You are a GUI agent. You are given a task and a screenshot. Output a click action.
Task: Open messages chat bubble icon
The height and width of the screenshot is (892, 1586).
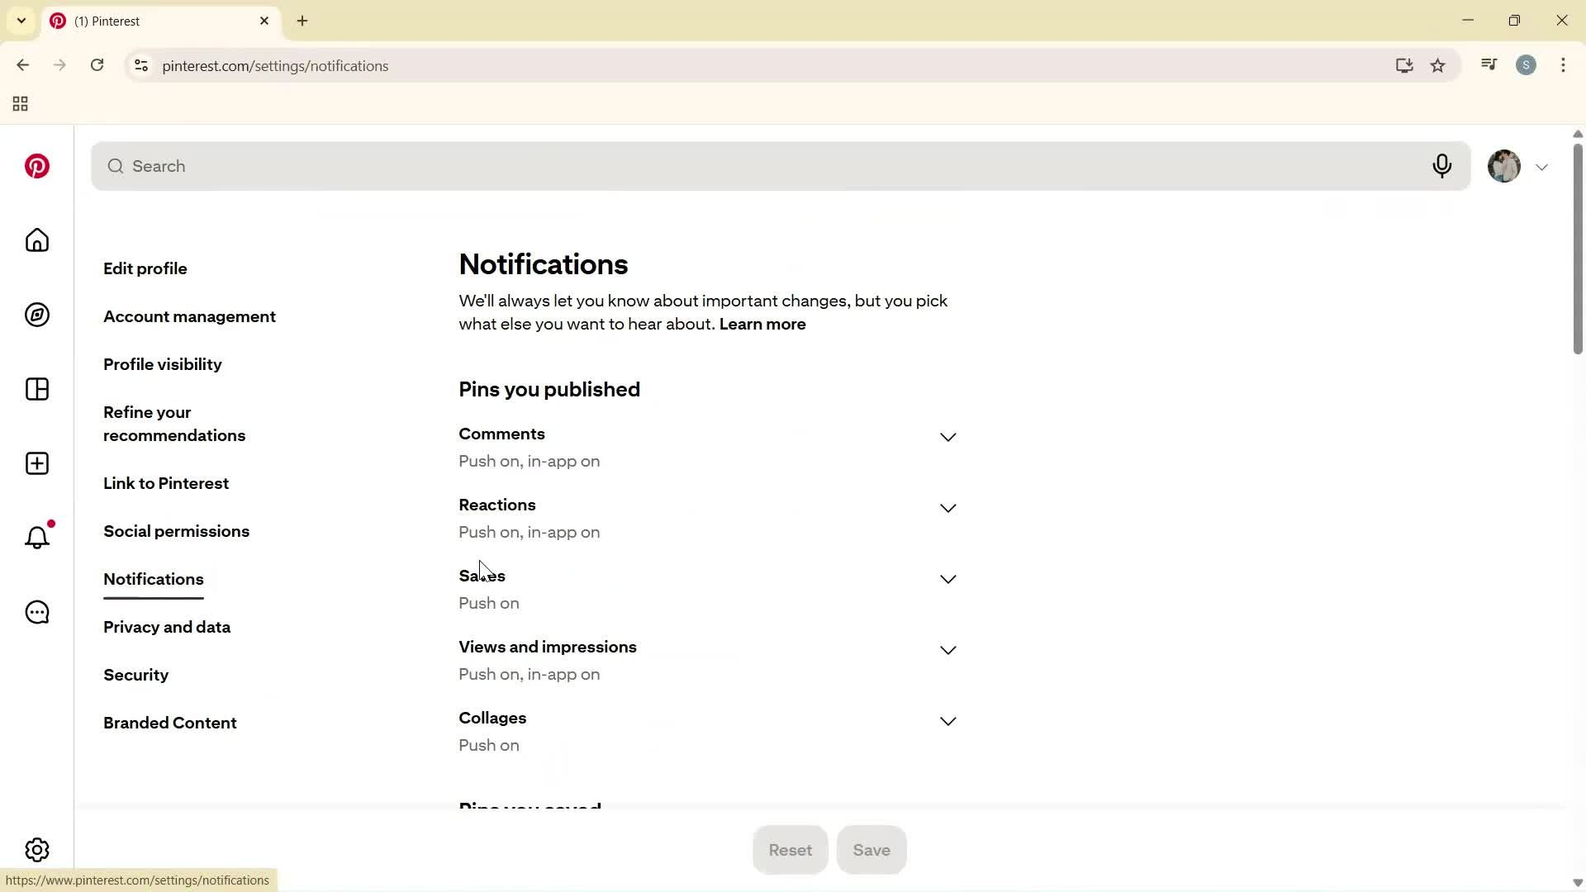tap(36, 612)
